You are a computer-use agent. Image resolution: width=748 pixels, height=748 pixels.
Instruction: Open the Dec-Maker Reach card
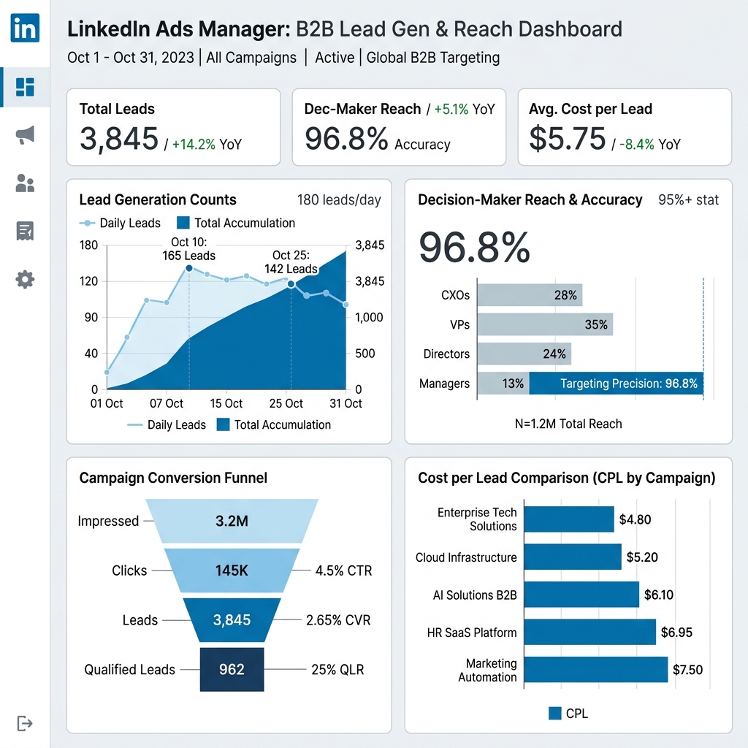(399, 127)
